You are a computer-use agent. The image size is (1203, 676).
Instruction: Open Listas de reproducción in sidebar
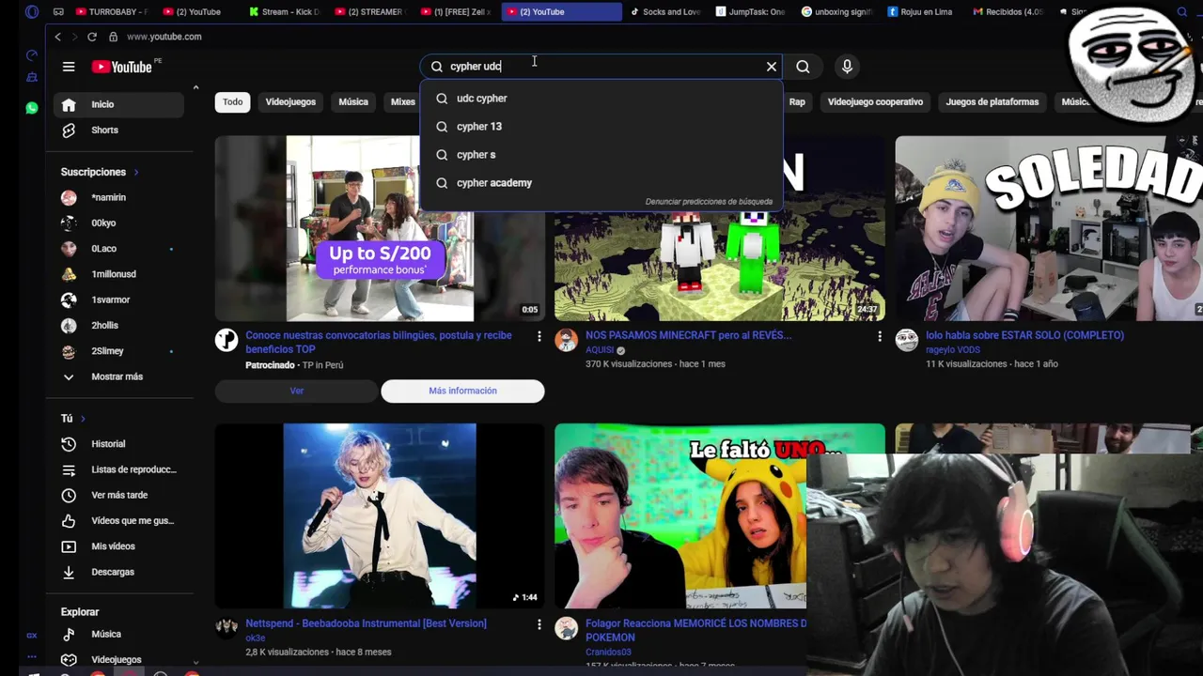tap(133, 469)
